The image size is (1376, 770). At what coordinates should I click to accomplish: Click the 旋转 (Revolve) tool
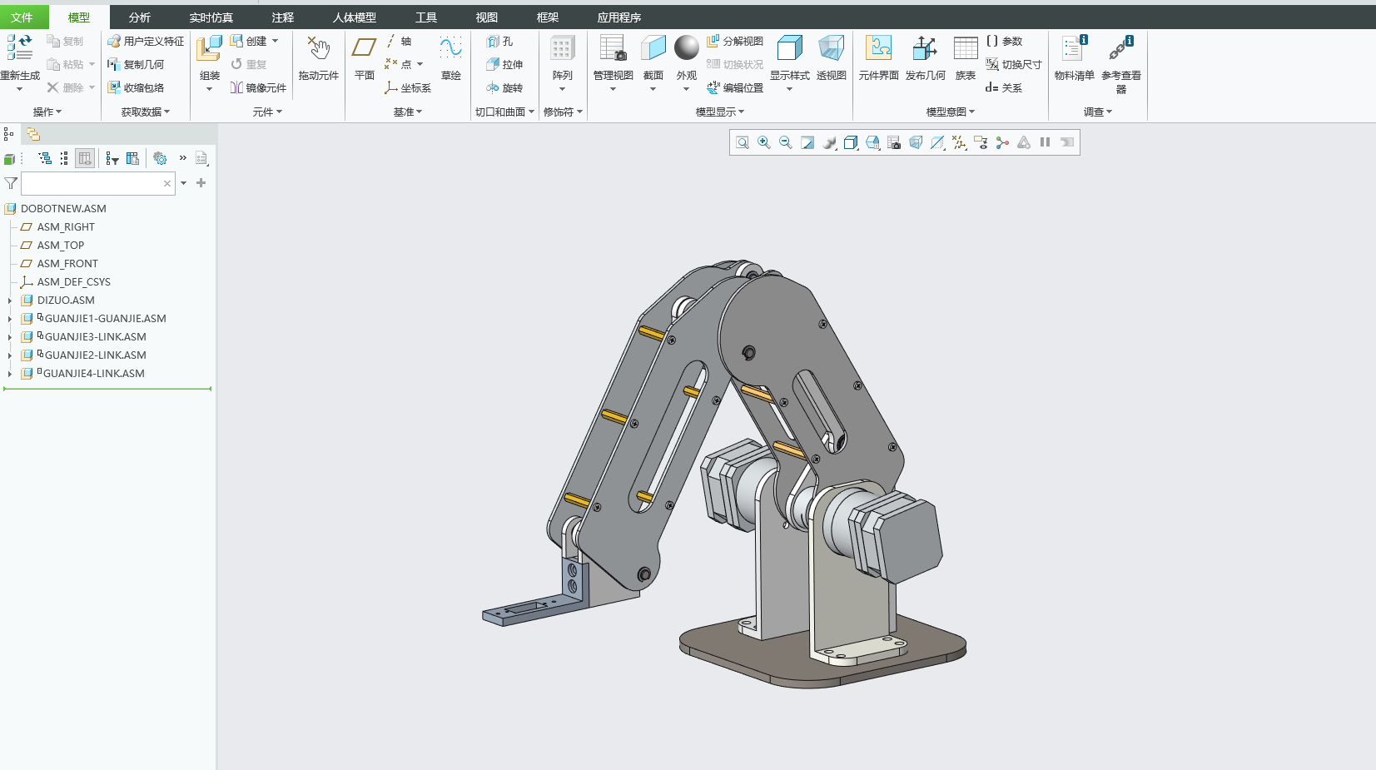click(504, 87)
